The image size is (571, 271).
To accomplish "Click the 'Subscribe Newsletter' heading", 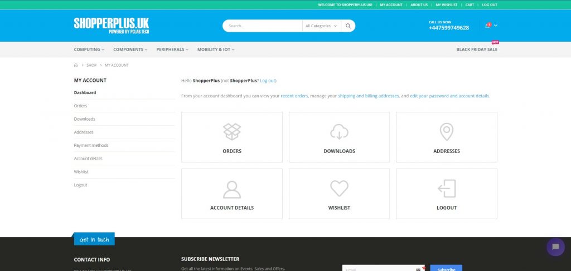I will pos(210,259).
